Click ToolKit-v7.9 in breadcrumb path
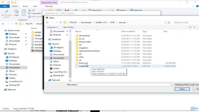 [101, 22]
